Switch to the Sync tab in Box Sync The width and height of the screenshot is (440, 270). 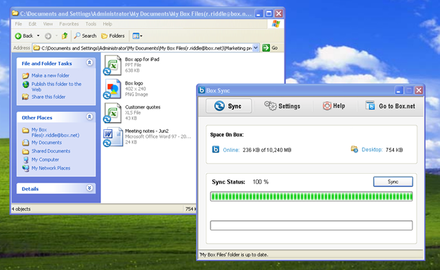(x=228, y=106)
